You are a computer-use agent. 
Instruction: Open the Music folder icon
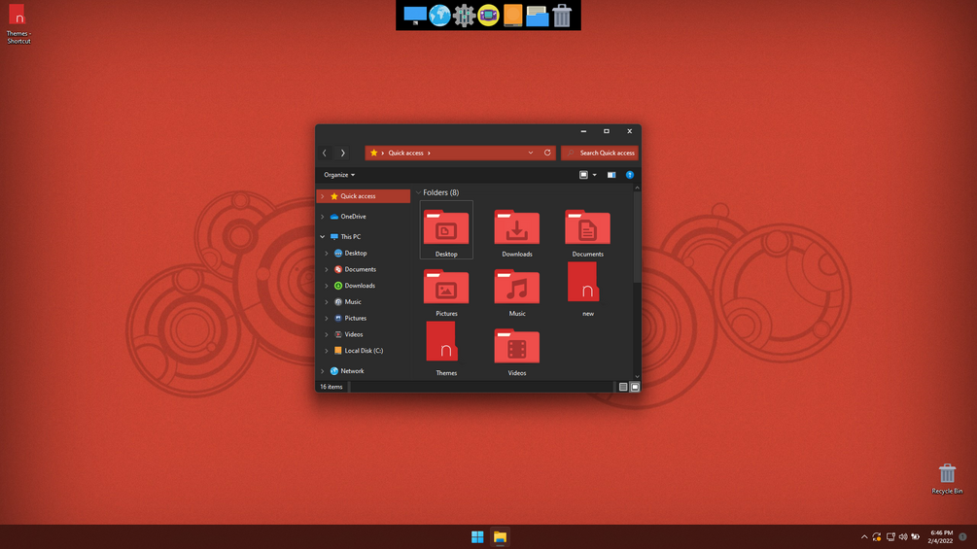point(516,292)
